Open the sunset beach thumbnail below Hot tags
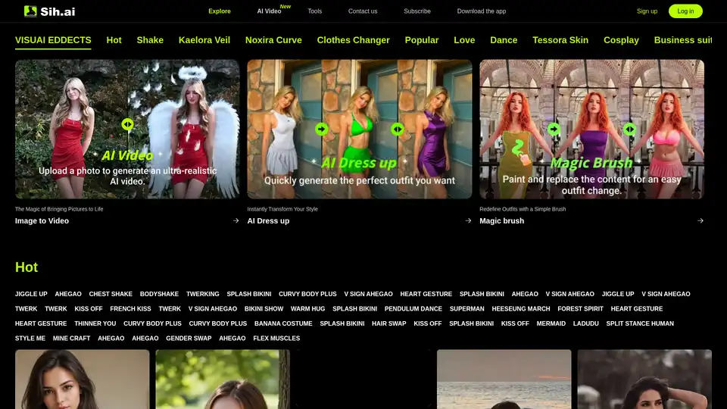727x409 pixels. 504,379
